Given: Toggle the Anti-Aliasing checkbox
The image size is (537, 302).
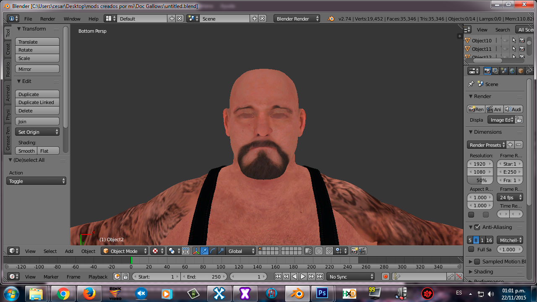Looking at the screenshot, I should point(477,227).
